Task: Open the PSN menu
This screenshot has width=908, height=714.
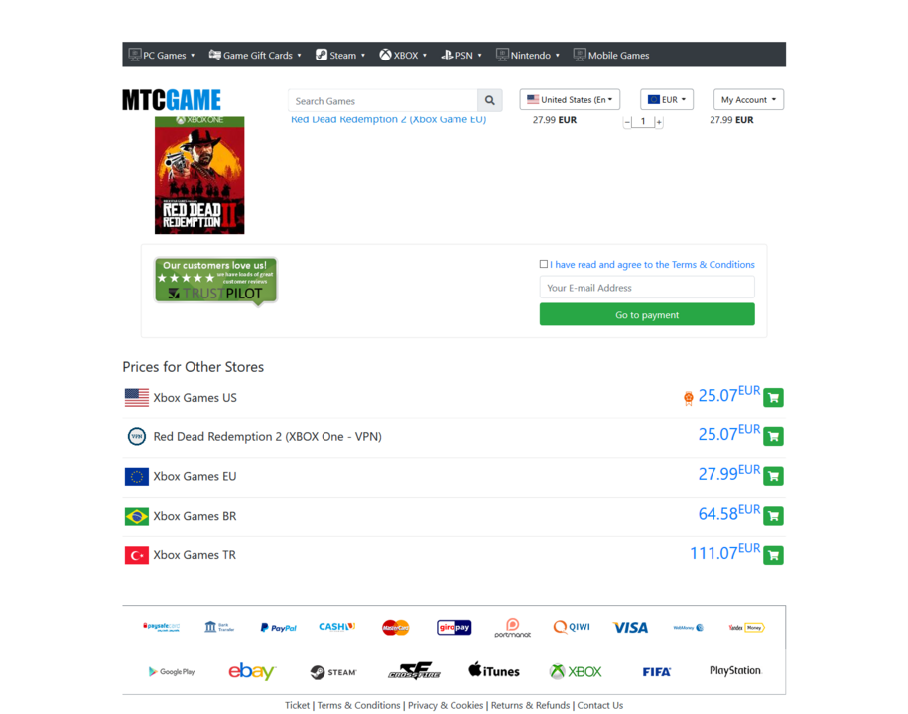Action: click(461, 55)
